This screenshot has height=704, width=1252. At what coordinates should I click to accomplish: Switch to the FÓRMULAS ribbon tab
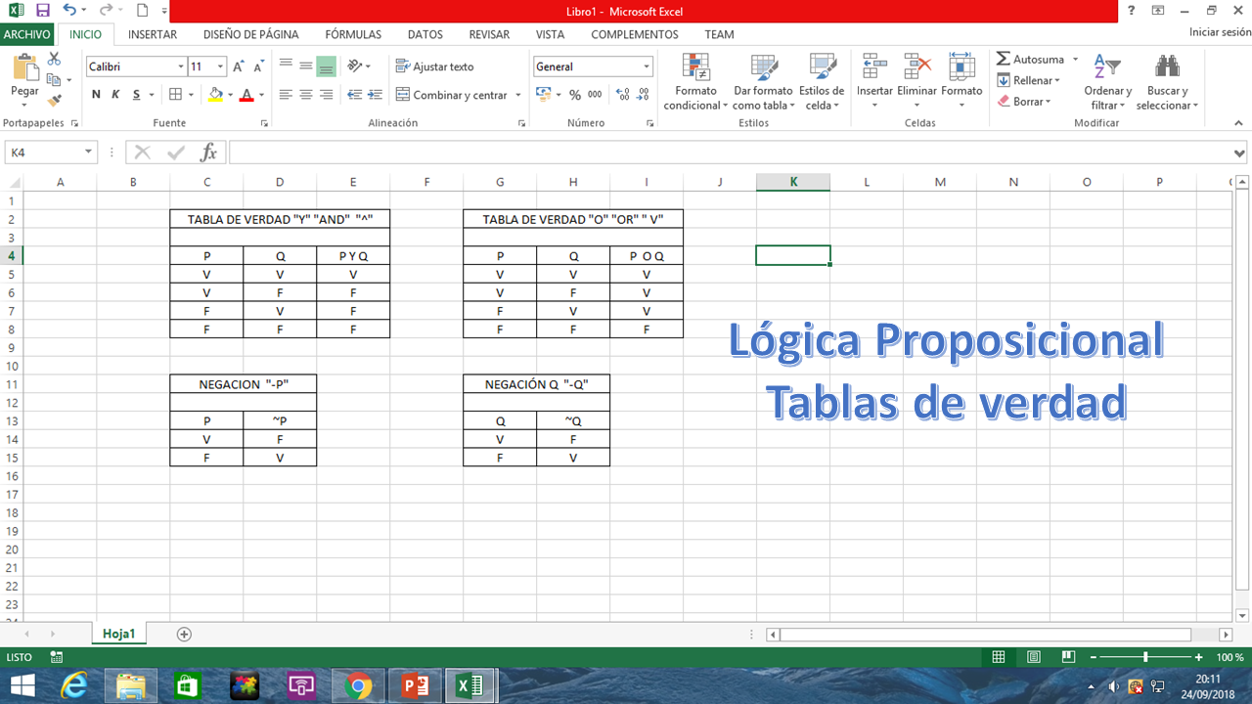coord(353,34)
